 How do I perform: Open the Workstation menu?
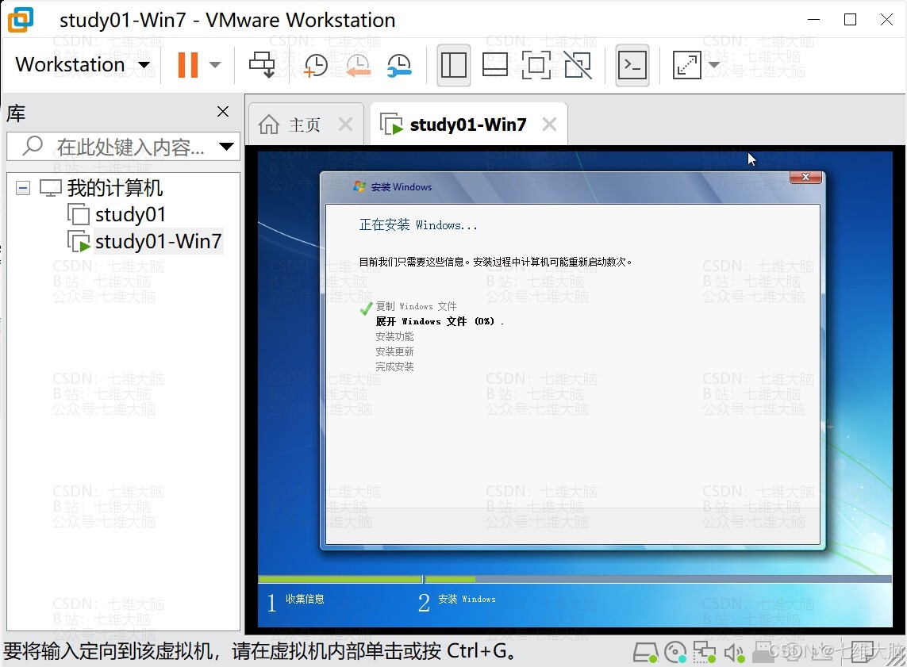pyautogui.click(x=83, y=65)
